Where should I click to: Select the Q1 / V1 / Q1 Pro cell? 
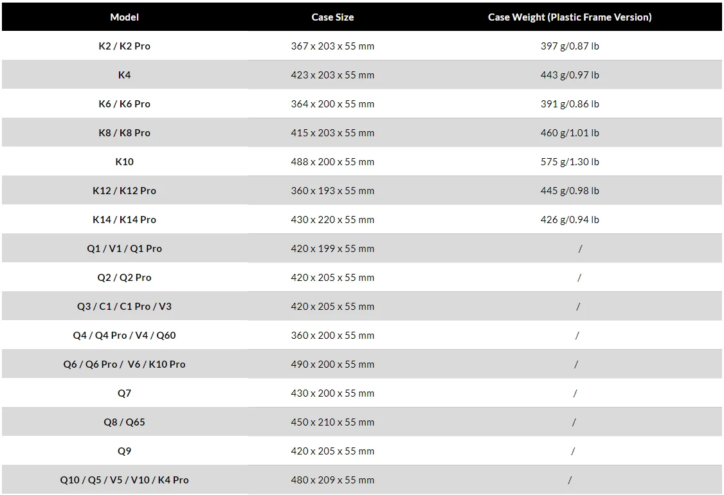tap(124, 248)
